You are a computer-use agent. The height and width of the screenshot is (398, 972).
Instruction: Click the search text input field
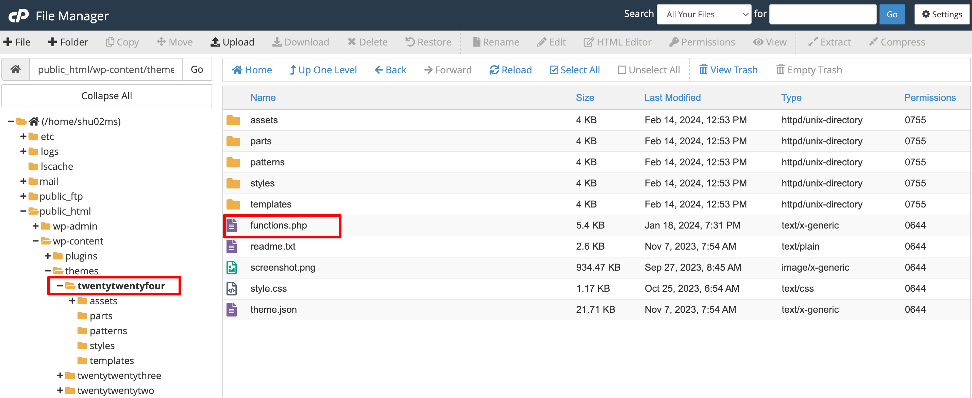(822, 14)
